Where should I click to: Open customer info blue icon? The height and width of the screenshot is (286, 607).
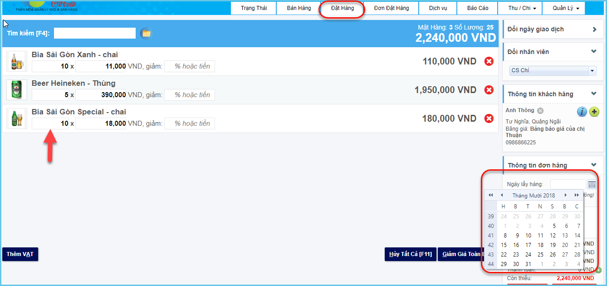[x=582, y=112]
